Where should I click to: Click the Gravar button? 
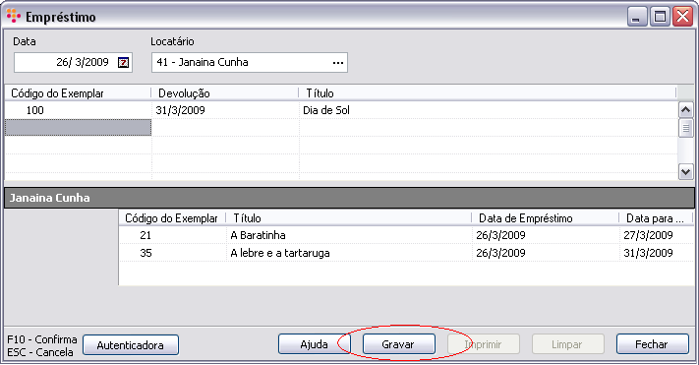coord(398,344)
